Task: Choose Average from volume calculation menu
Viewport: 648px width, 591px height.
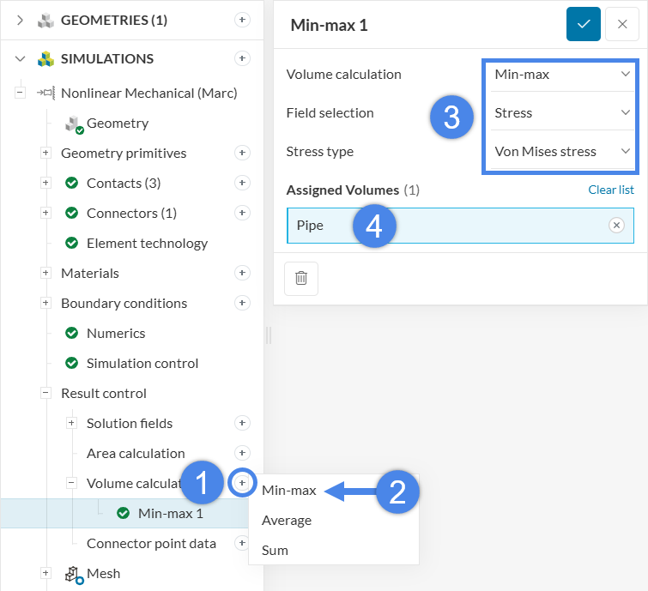Action: (287, 520)
